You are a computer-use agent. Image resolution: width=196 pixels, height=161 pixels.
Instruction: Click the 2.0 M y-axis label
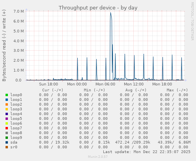19,61
